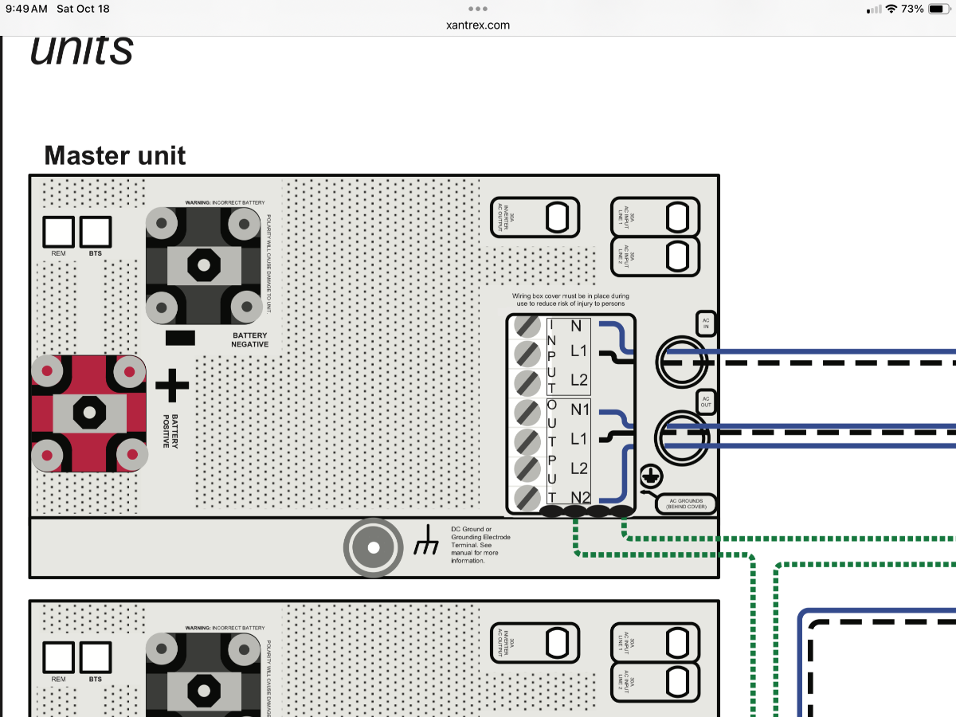The width and height of the screenshot is (956, 717).
Task: Click the 'AC GROUNDS (BEHIND COVER)' label
Action: 686,503
